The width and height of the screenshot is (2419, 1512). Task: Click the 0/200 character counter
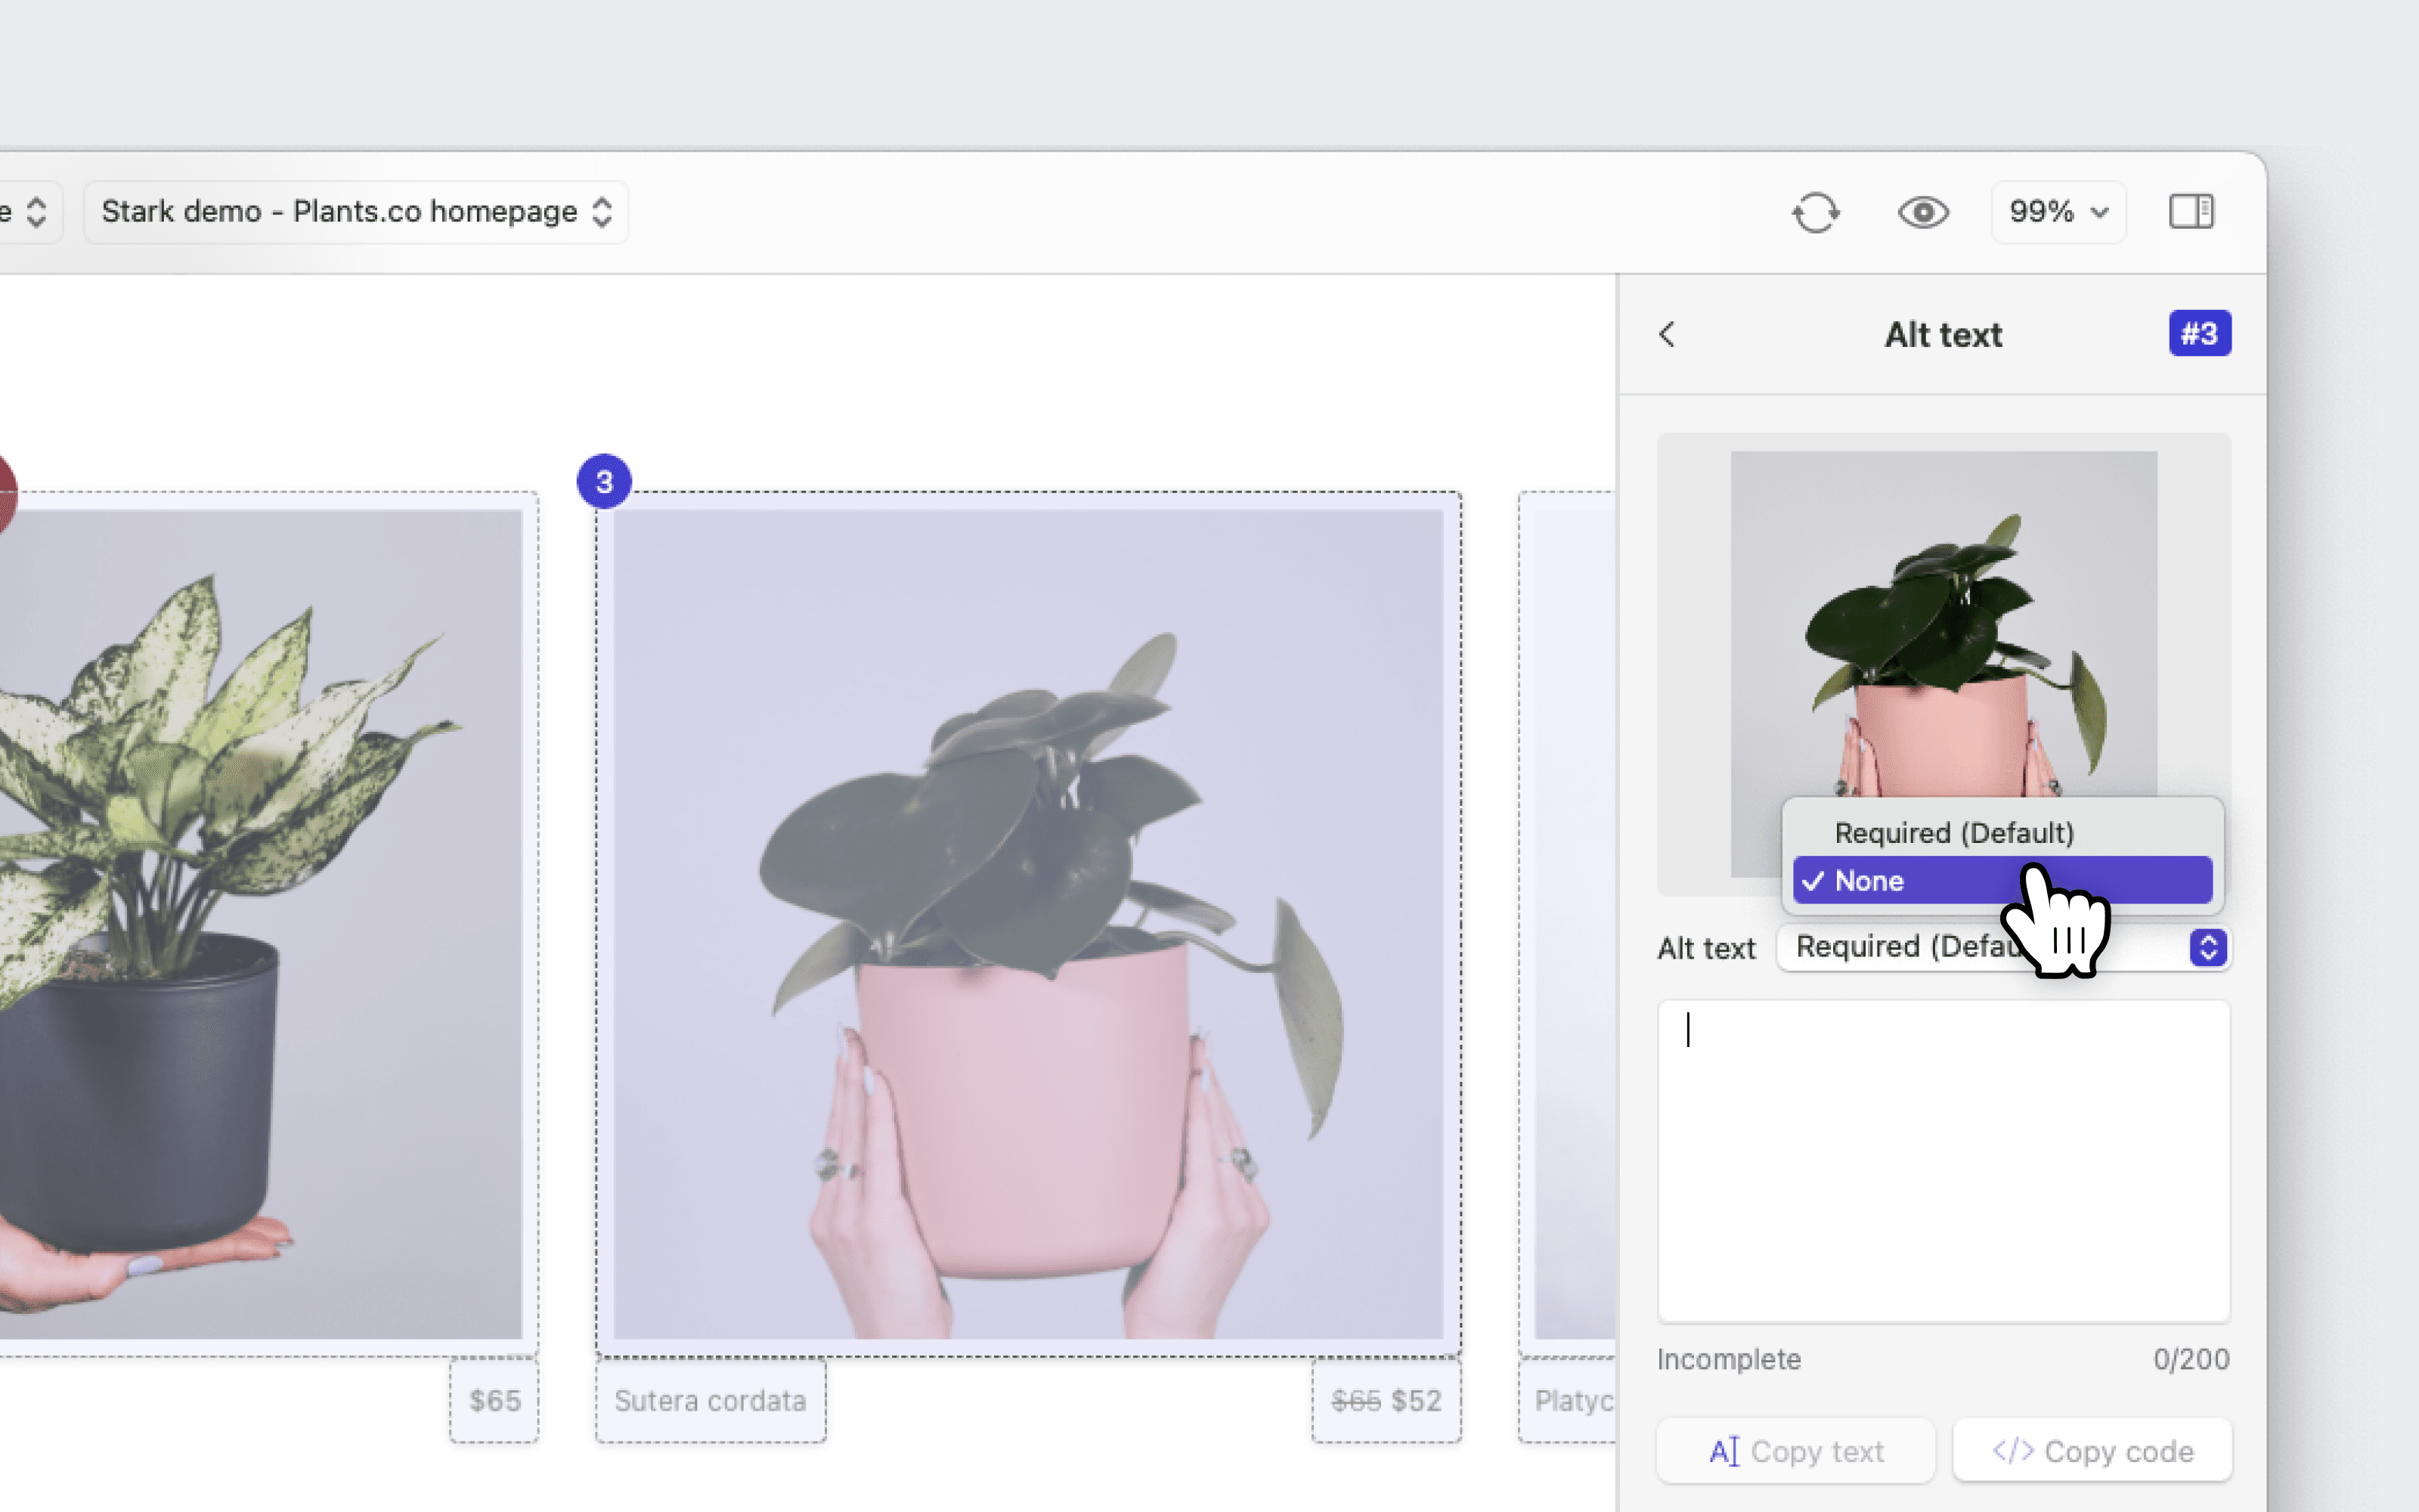(x=2191, y=1359)
